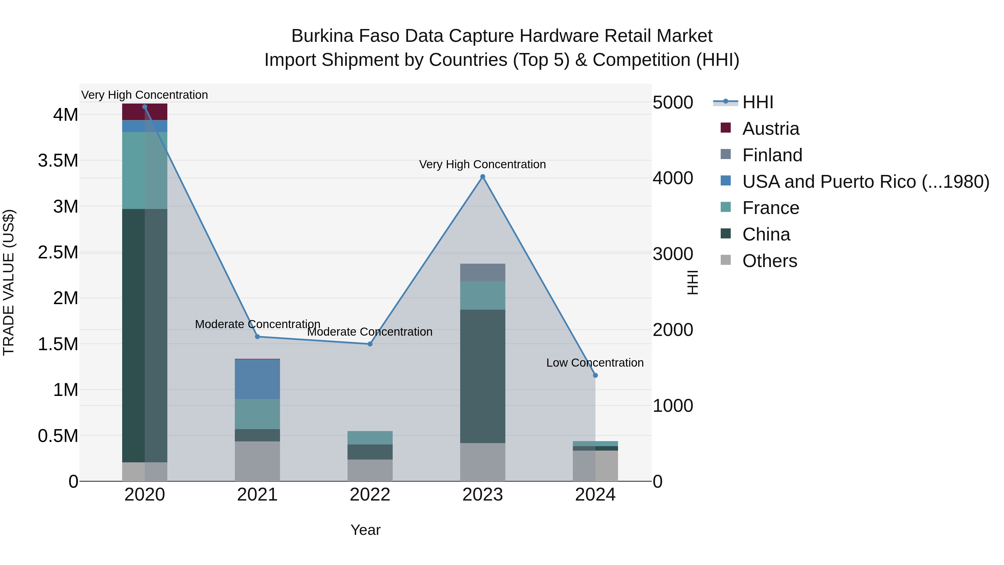
Task: Toggle the Others legend entry
Action: 759,261
